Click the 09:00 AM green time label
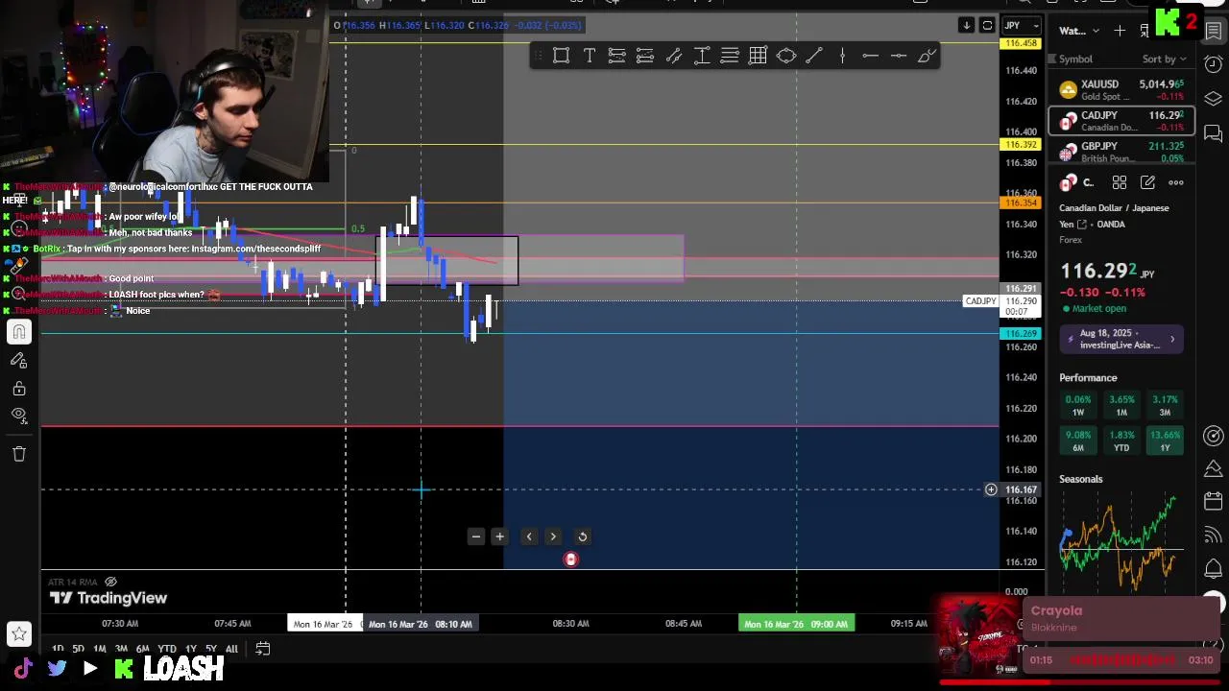The width and height of the screenshot is (1229, 691). pos(796,624)
